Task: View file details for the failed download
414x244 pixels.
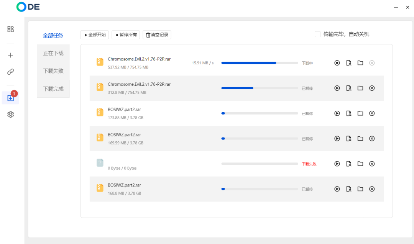Action: tap(348, 164)
